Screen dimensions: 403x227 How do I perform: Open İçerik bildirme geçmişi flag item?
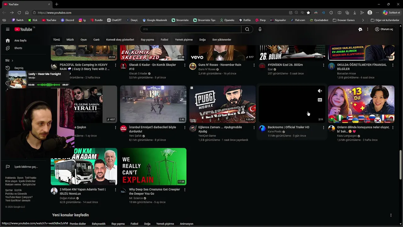[26, 167]
